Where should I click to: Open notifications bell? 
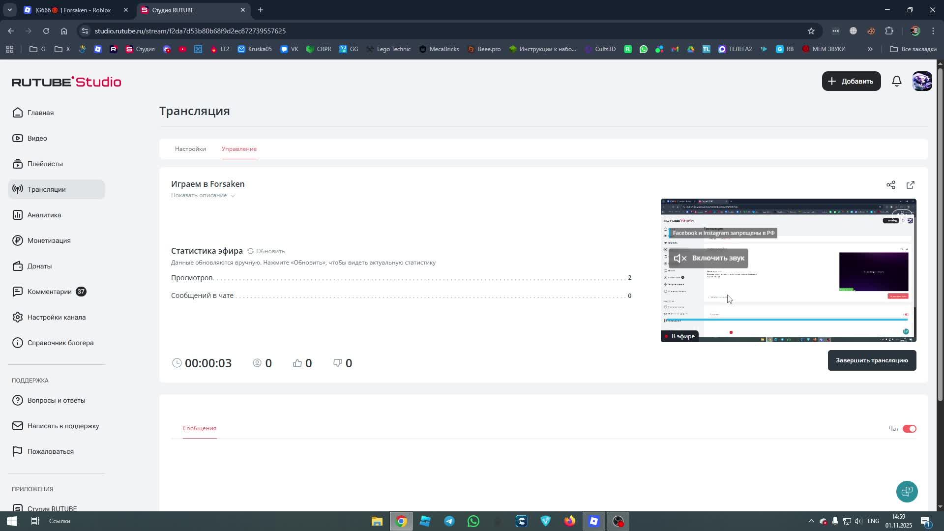pyautogui.click(x=896, y=81)
